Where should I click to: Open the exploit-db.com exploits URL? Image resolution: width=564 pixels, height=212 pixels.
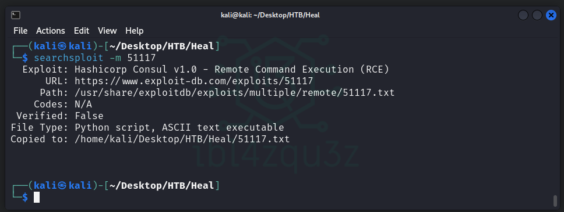pyautogui.click(x=194, y=81)
